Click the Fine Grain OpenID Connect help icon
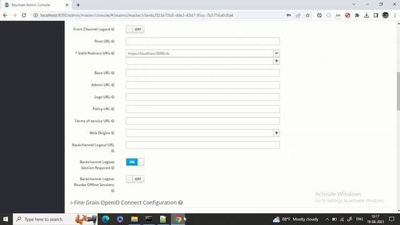The height and width of the screenshot is (225, 400). 181,202
